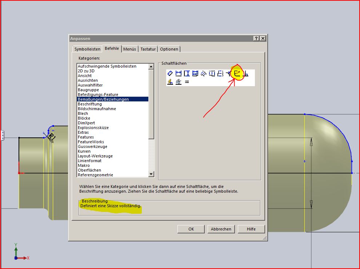Select category 'DimXpert'

[112, 123]
